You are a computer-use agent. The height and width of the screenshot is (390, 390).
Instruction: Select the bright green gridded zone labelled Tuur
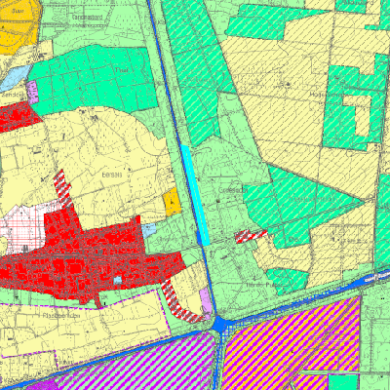point(95,80)
